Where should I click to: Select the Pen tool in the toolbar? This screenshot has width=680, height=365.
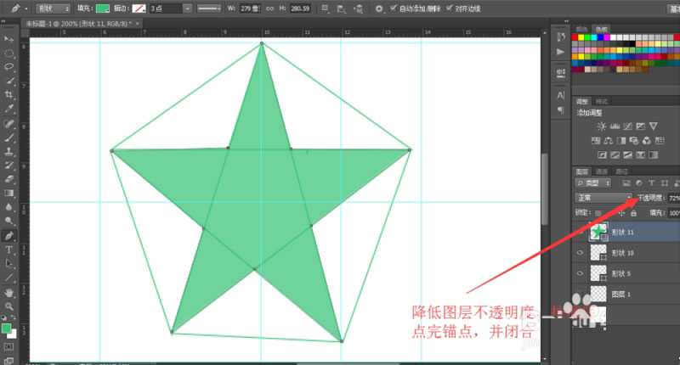[x=8, y=235]
